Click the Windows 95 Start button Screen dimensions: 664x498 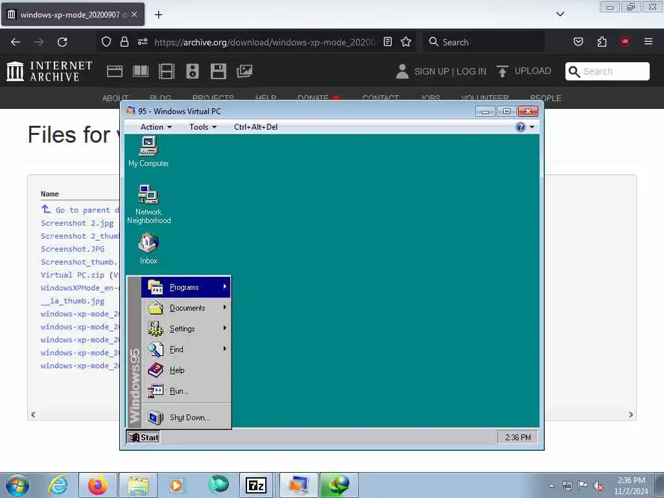[x=143, y=438]
